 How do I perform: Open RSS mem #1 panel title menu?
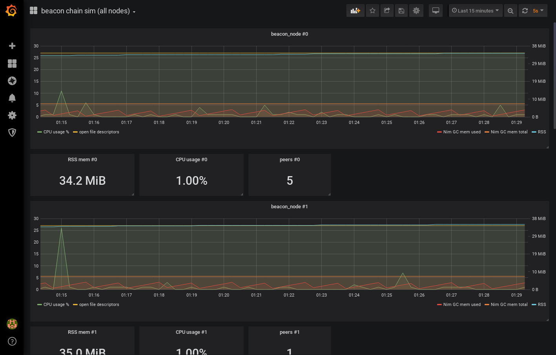point(82,332)
